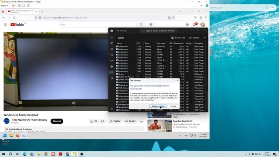Open Task Manager Settings gear icon
Viewport: 279px width, 157px height.
coord(112,109)
